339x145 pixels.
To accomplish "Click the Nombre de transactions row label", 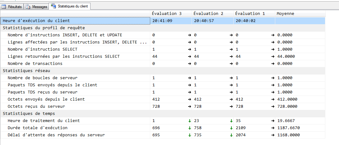I will pyautogui.click(x=35, y=63).
